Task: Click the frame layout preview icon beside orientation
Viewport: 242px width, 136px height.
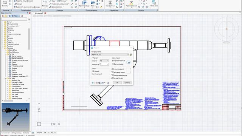Action: click(128, 62)
